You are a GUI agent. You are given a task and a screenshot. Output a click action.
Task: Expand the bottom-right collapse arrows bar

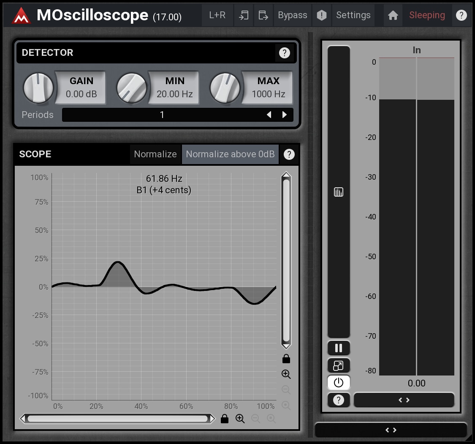tap(391, 430)
